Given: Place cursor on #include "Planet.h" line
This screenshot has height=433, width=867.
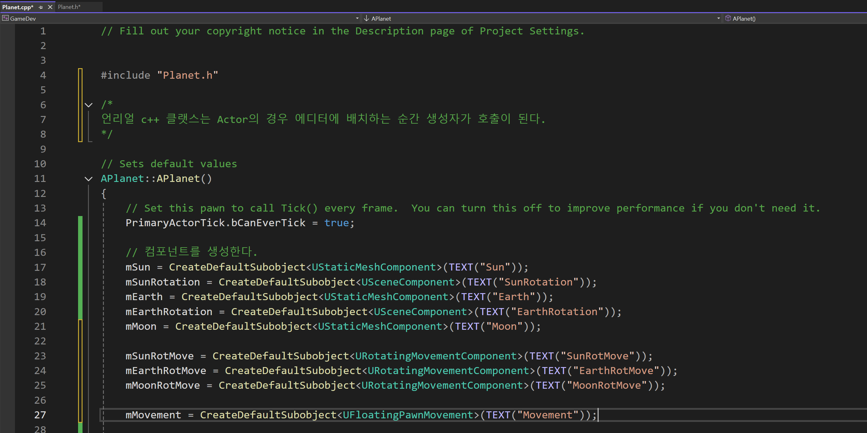Looking at the screenshot, I should tap(160, 75).
